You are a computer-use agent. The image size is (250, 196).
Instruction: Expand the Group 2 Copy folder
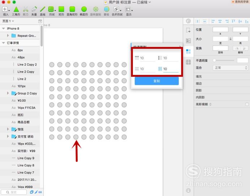8,93
